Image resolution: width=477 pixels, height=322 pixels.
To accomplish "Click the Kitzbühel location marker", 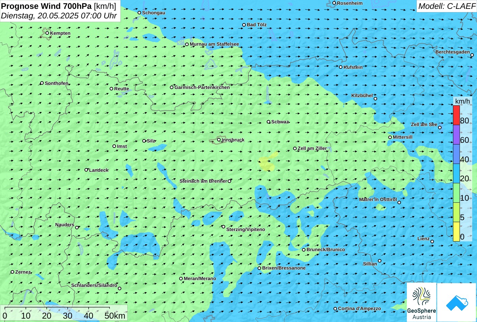I will (x=375, y=99).
